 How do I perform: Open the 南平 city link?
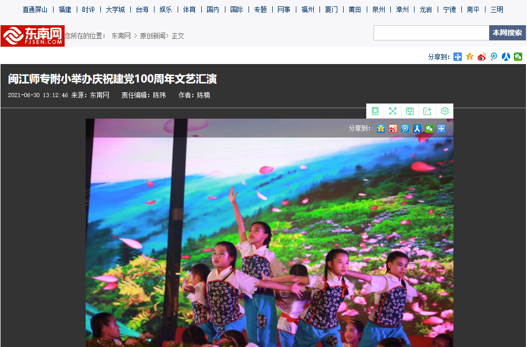point(473,10)
